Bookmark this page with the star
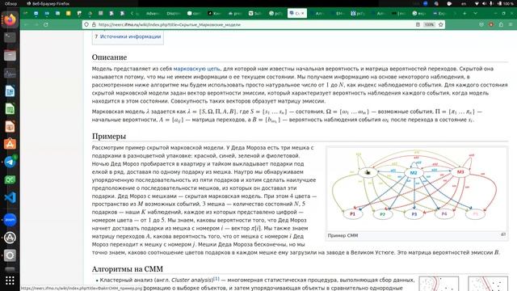This screenshot has height=291, width=517. pos(440,24)
